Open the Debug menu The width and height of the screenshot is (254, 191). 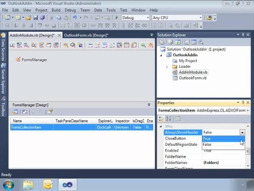coord(70,10)
